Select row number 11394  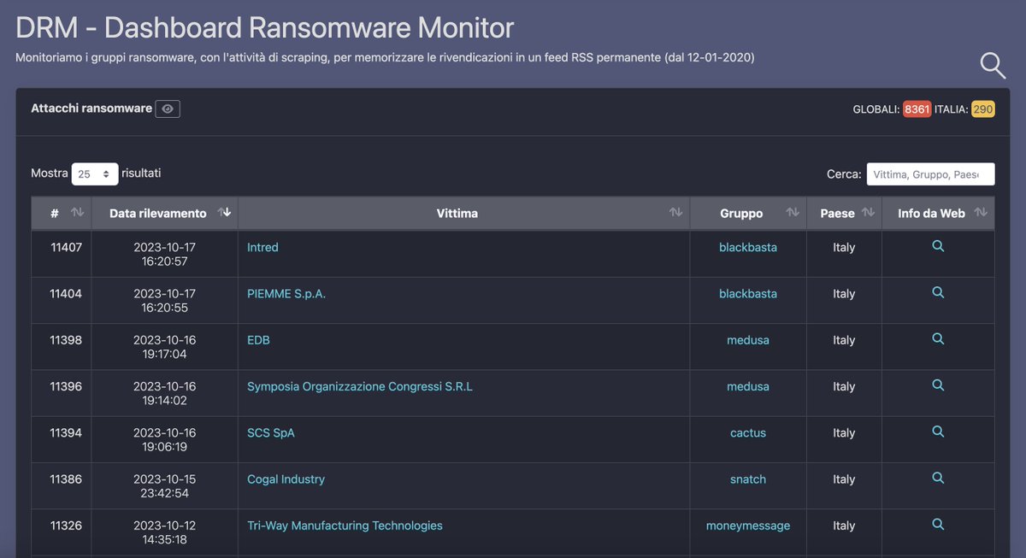(66, 432)
